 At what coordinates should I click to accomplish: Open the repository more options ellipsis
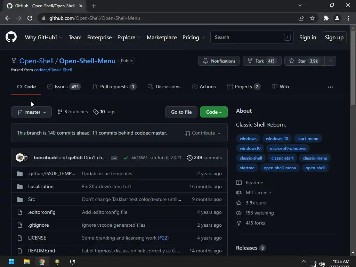click(x=331, y=87)
